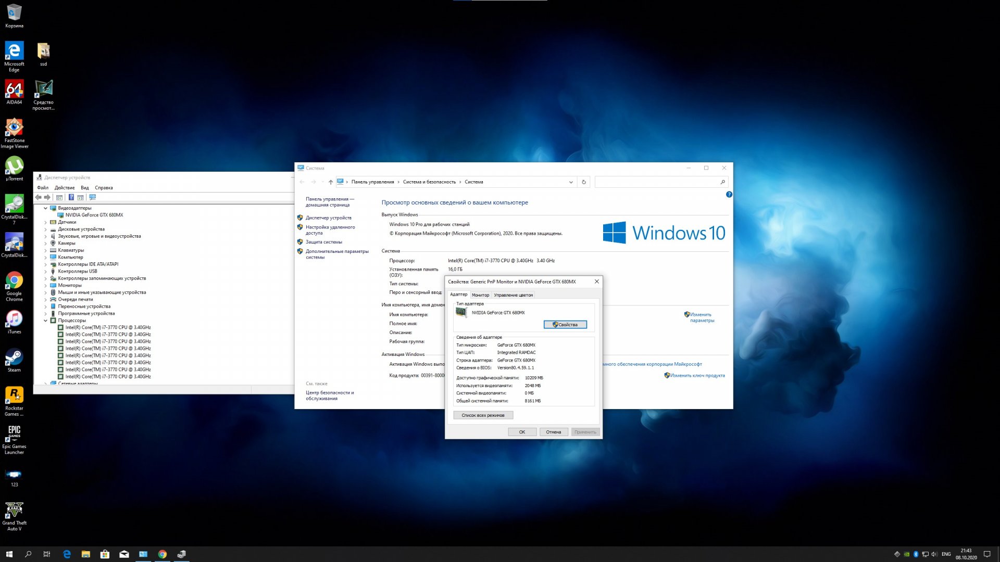Select the Google Chrome desktop icon
The width and height of the screenshot is (1000, 562).
14,287
